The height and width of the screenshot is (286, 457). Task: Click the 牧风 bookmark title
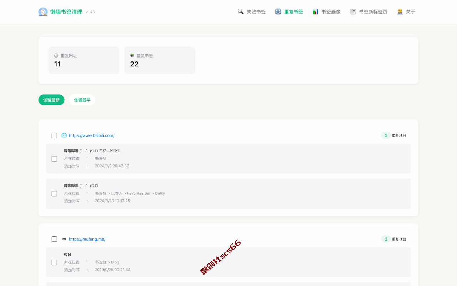(68, 255)
